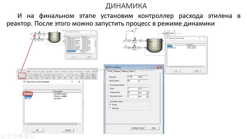Image resolution: width=247 pixels, height=139 pixels.
Task: Open the Controls palette tab
Action: coord(29,72)
